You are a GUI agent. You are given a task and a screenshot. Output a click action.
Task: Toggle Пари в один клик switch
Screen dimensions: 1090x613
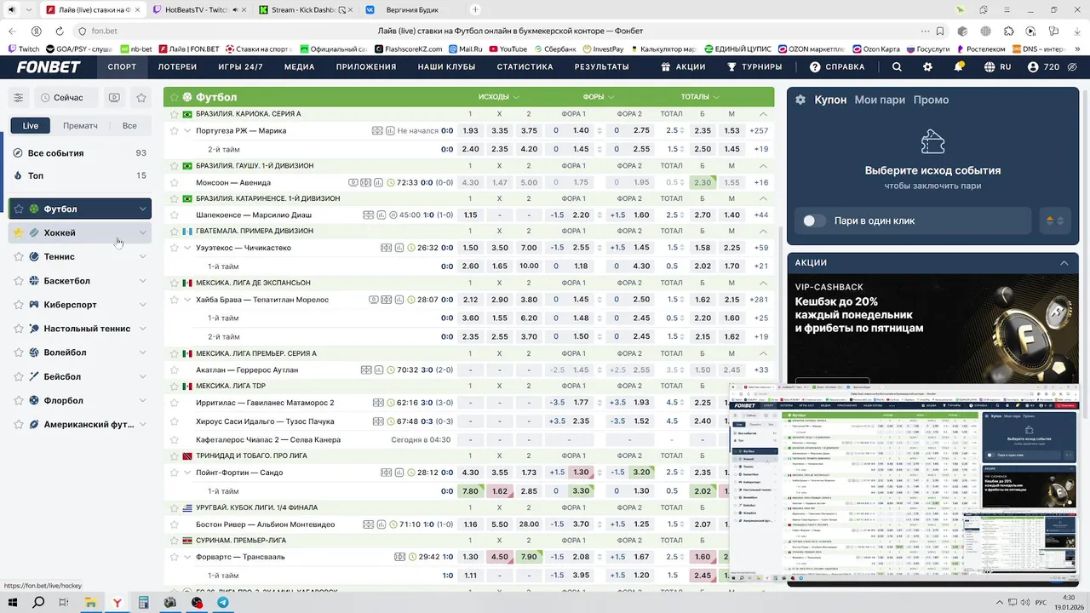814,221
